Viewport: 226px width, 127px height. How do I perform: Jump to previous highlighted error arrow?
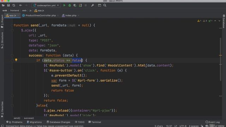click(215, 21)
